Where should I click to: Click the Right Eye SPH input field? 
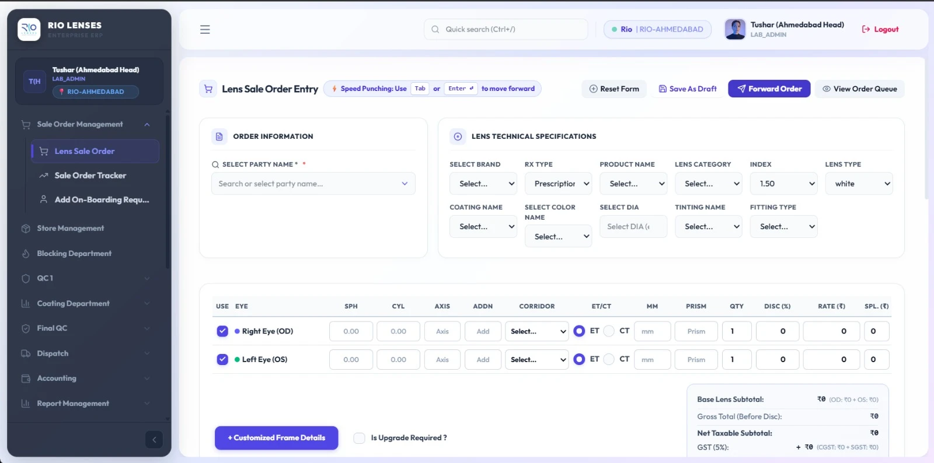point(351,331)
